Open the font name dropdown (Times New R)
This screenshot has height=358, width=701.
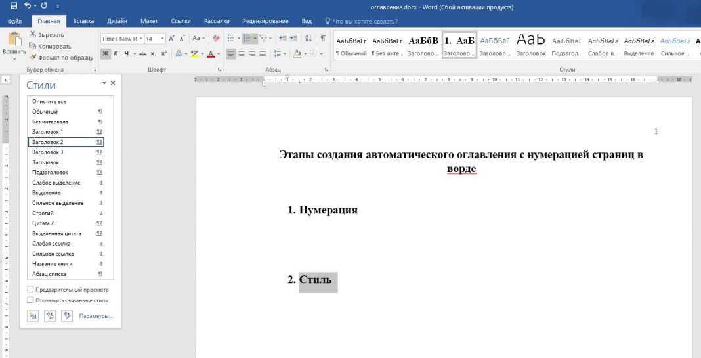[140, 39]
